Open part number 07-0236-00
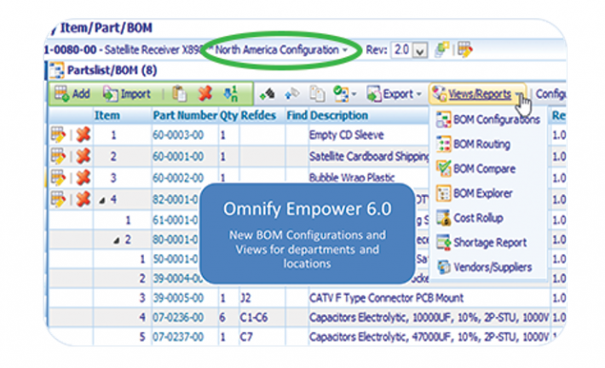 (178, 318)
